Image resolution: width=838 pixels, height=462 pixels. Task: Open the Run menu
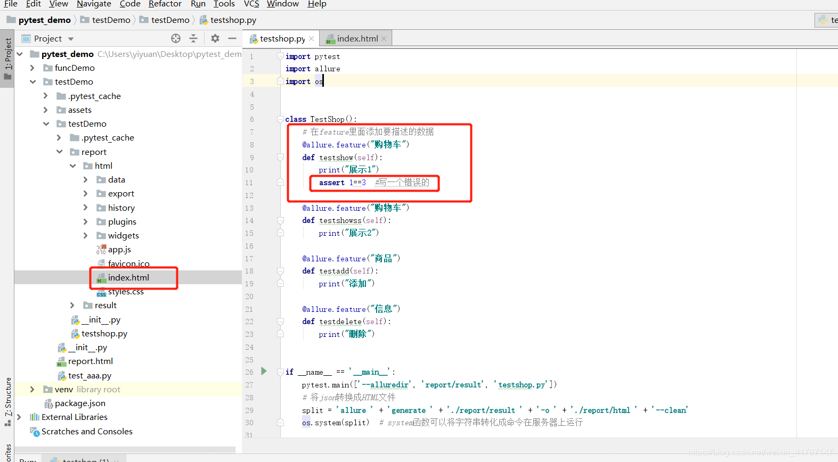pos(198,4)
